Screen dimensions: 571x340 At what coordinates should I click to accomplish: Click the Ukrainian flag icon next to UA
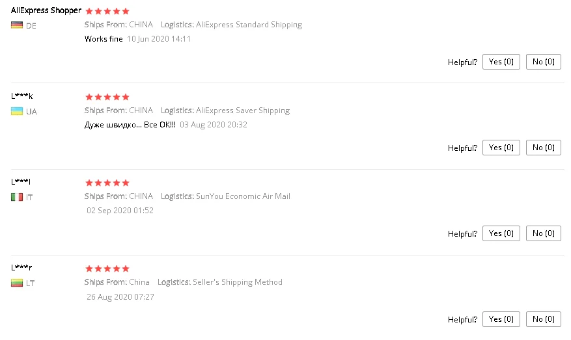click(x=17, y=111)
